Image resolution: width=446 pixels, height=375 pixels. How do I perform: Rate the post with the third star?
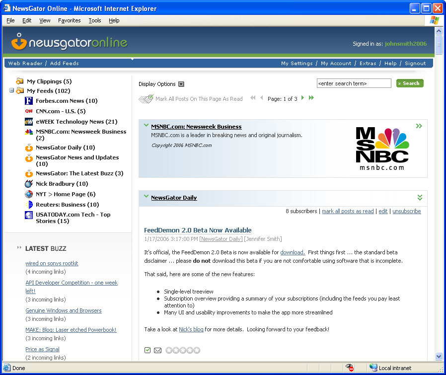click(x=183, y=350)
